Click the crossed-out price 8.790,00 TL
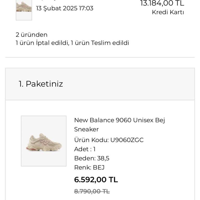This screenshot has width=200, height=200. 92,191
